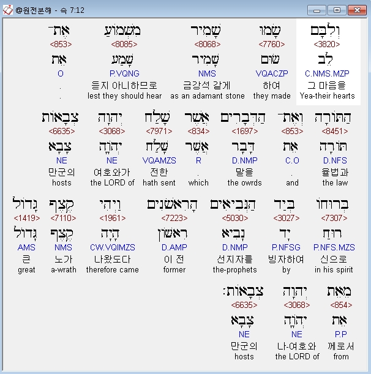
Task: Click Strong's number <7307>
Action: [334, 218]
